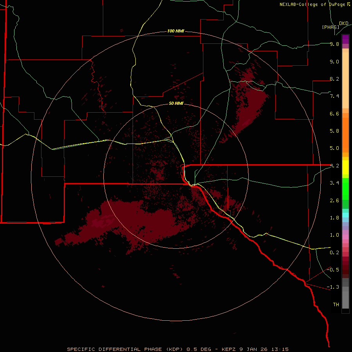Click the cyan segment of color bar
The height and width of the screenshot is (352, 352).
point(345,215)
